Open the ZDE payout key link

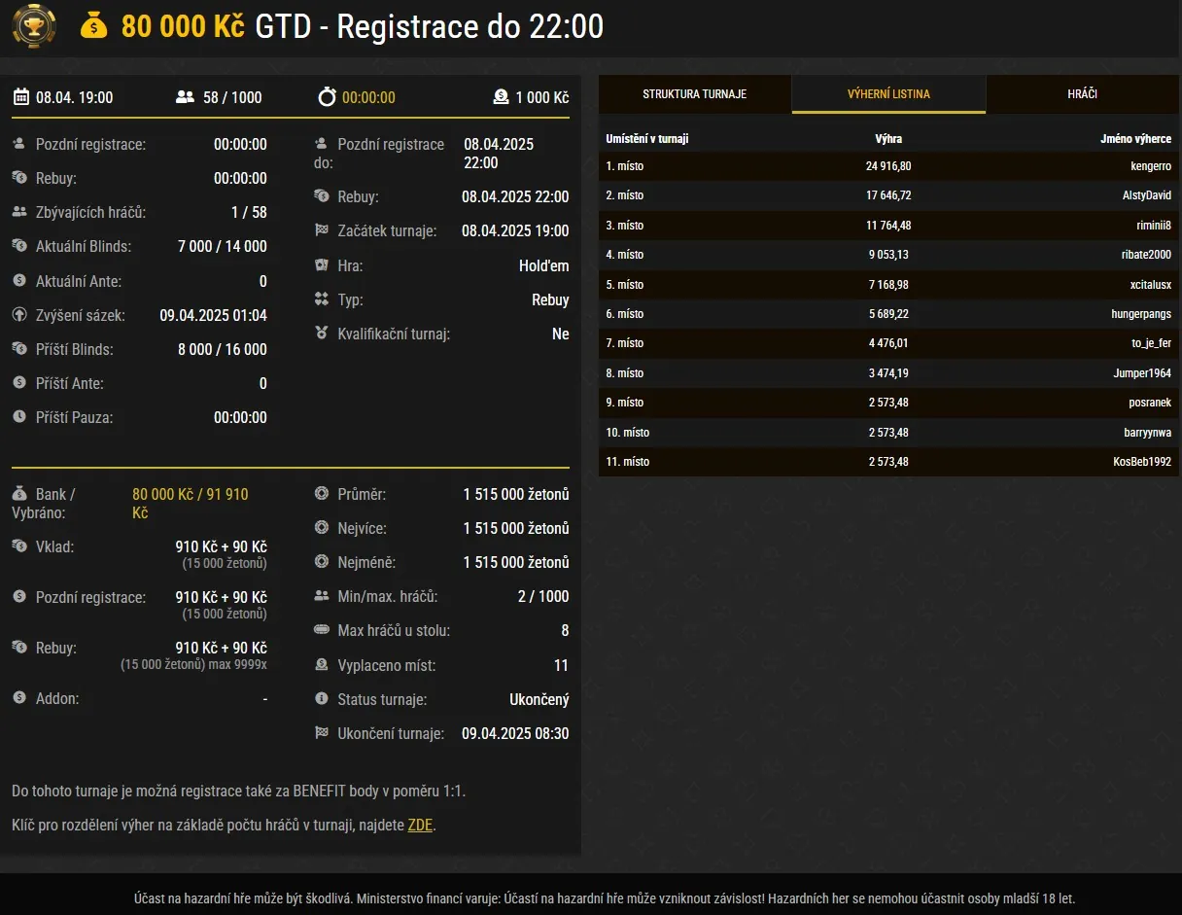click(420, 825)
